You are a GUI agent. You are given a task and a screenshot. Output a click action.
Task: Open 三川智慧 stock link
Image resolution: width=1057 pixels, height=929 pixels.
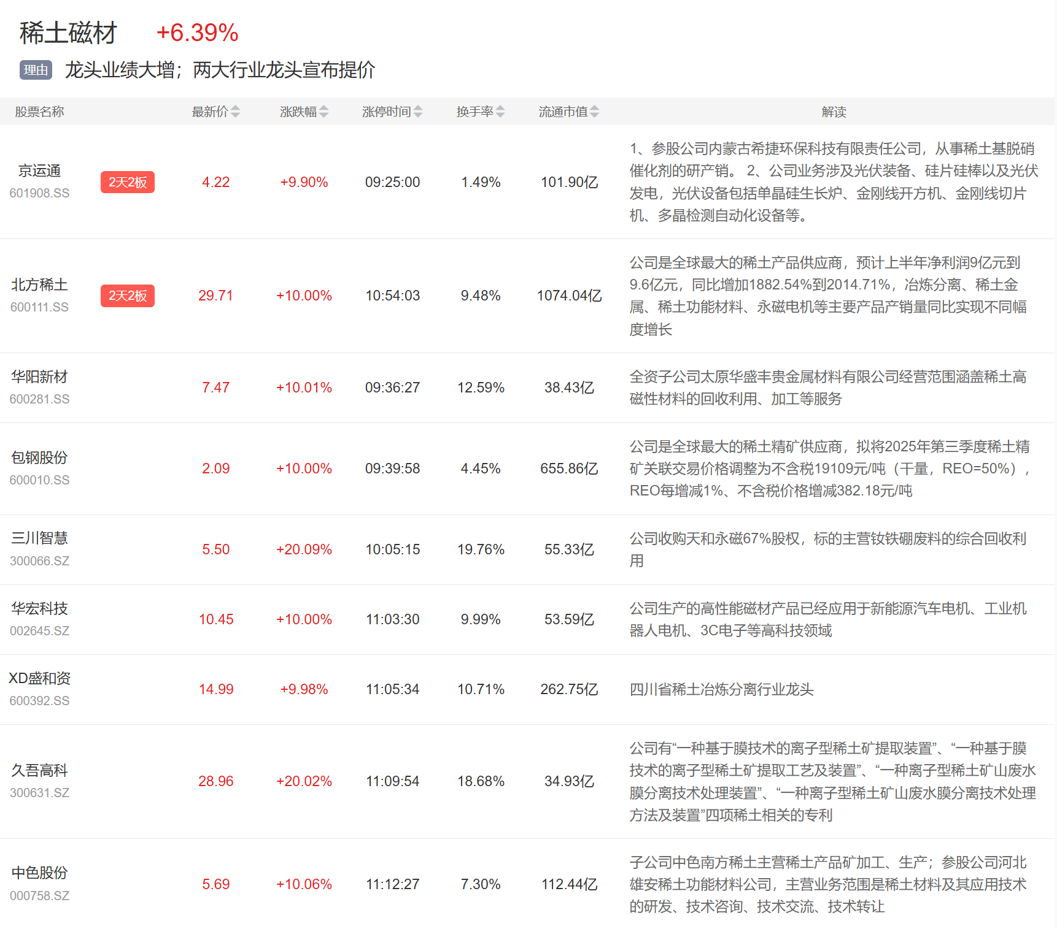click(x=39, y=538)
